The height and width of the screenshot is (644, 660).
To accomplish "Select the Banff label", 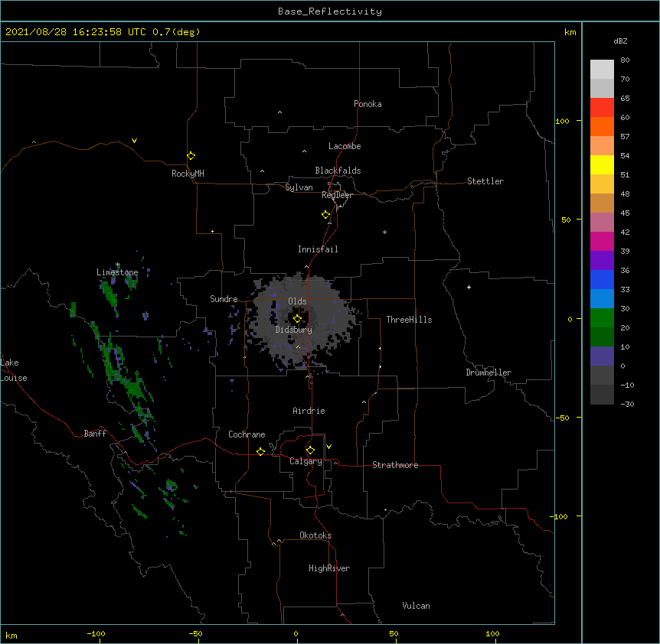I will (95, 434).
